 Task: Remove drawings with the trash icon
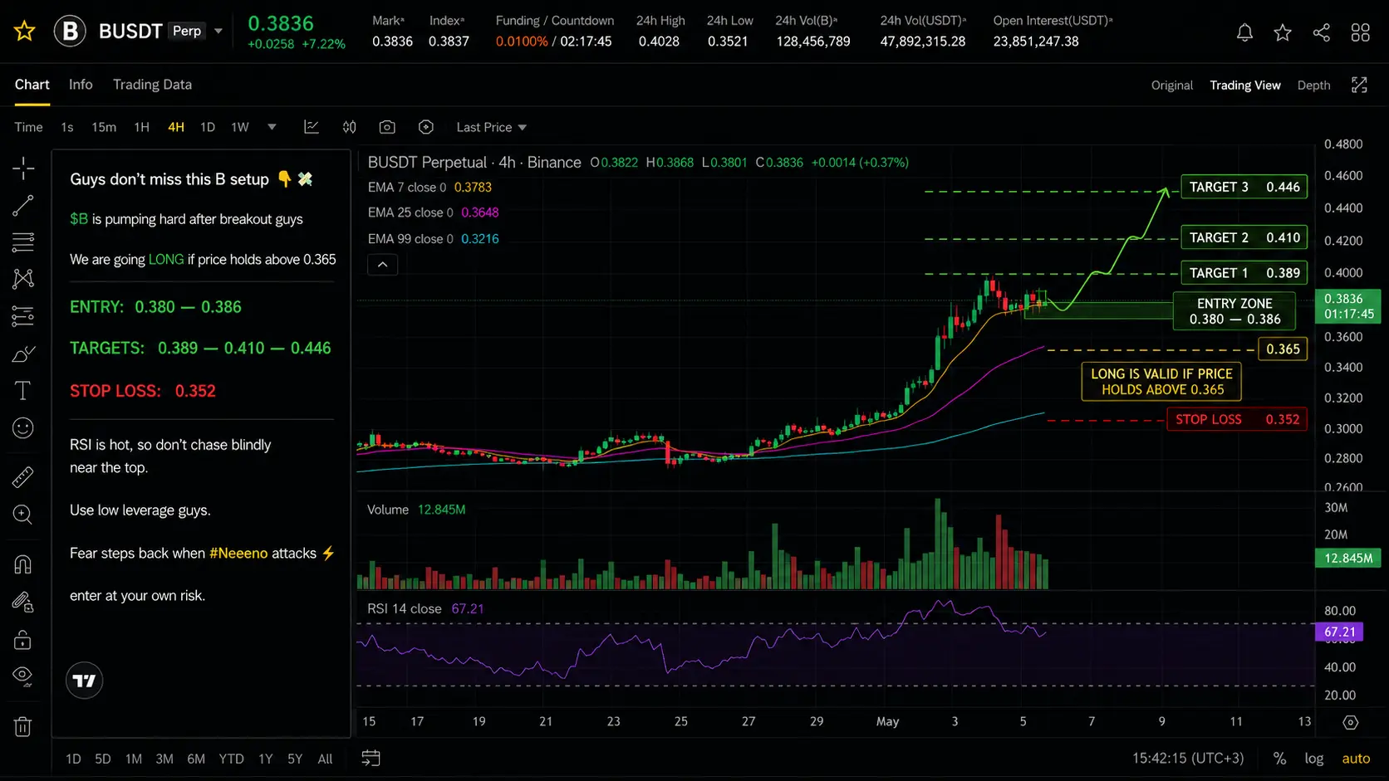click(x=23, y=727)
